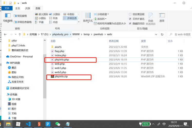Click navigation pane vertical scrollbar thumb
The width and height of the screenshot is (192, 128).
45,76
